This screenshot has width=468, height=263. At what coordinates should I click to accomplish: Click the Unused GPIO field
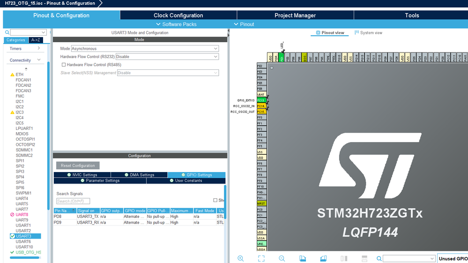pos(453,258)
